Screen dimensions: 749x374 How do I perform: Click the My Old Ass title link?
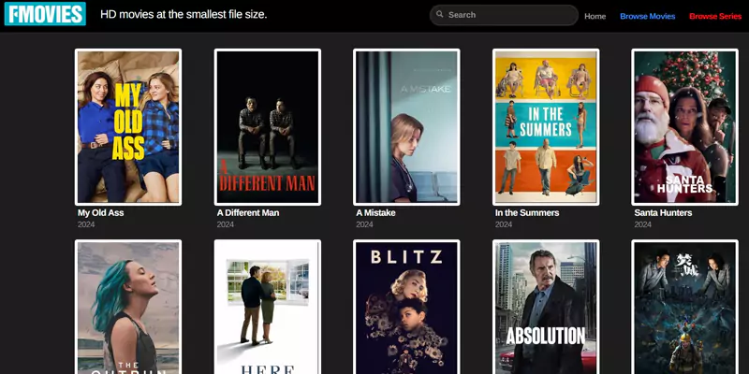100,213
